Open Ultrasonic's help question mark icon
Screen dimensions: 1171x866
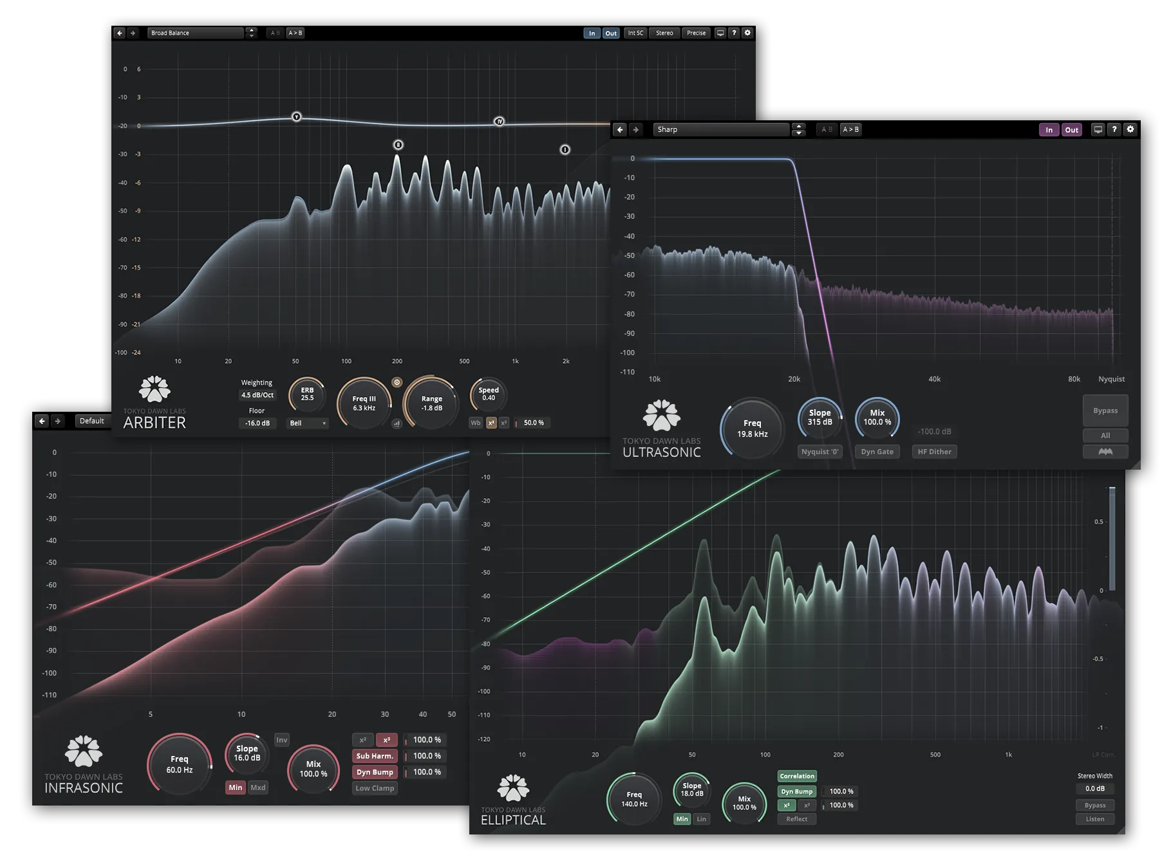pyautogui.click(x=1114, y=129)
